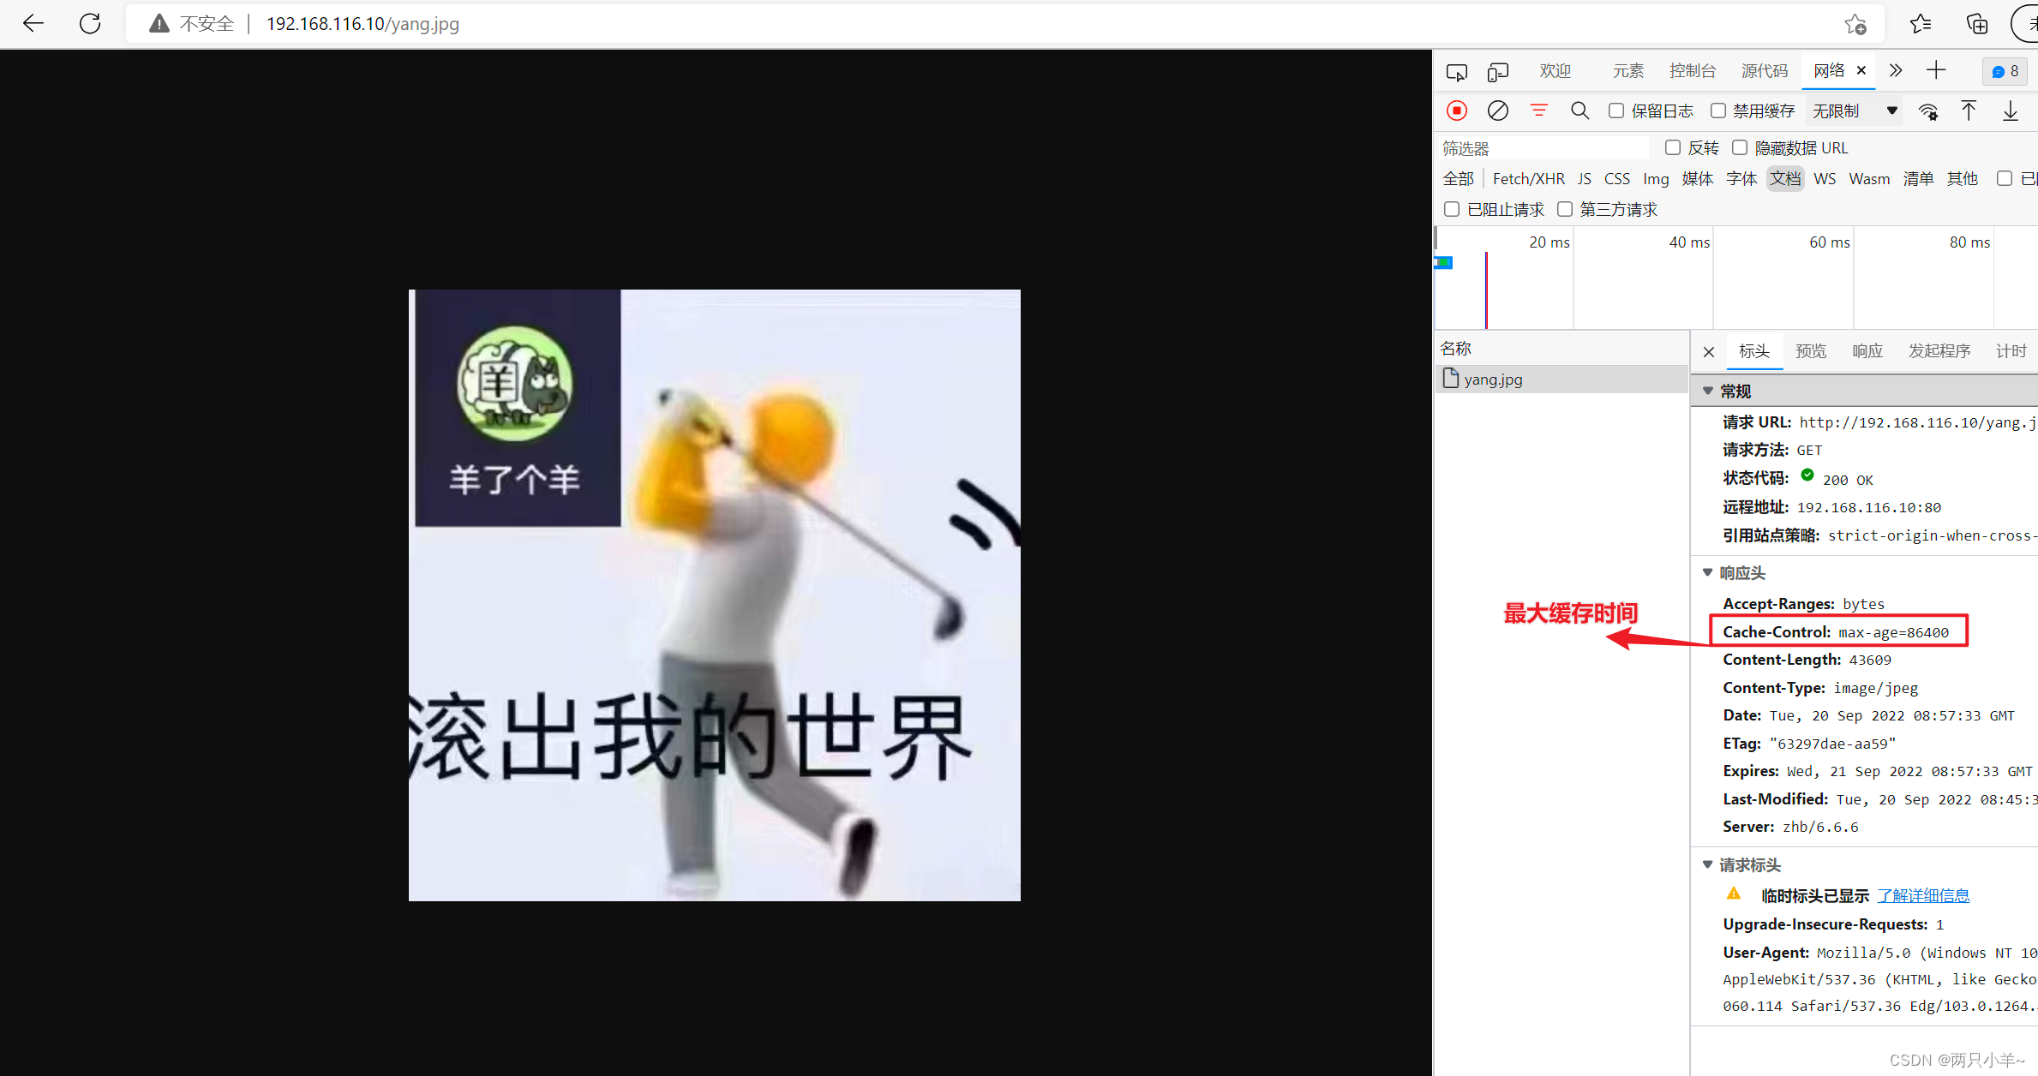
Task: Enable the 保留日志 checkbox
Action: pyautogui.click(x=1616, y=111)
